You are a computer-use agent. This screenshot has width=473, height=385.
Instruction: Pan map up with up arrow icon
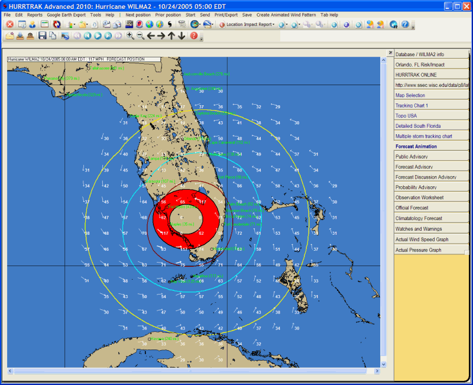[x=171, y=36]
